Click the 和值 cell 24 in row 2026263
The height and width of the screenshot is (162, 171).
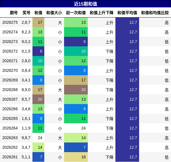(x=38, y=138)
